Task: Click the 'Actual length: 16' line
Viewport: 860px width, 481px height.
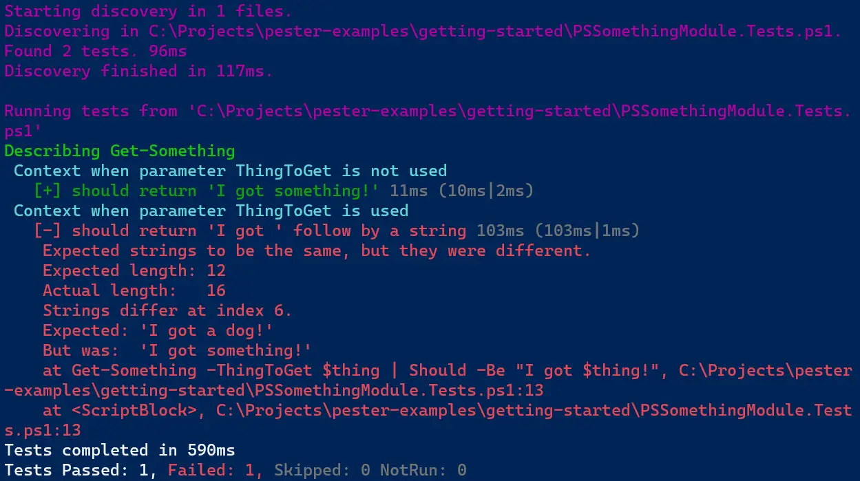Action: (134, 290)
